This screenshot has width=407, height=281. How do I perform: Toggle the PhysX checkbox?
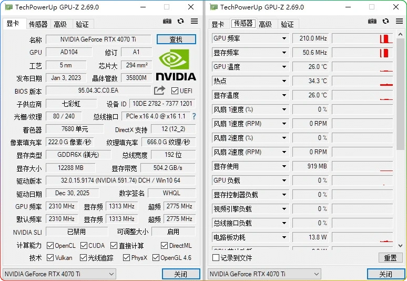[x=126, y=258]
